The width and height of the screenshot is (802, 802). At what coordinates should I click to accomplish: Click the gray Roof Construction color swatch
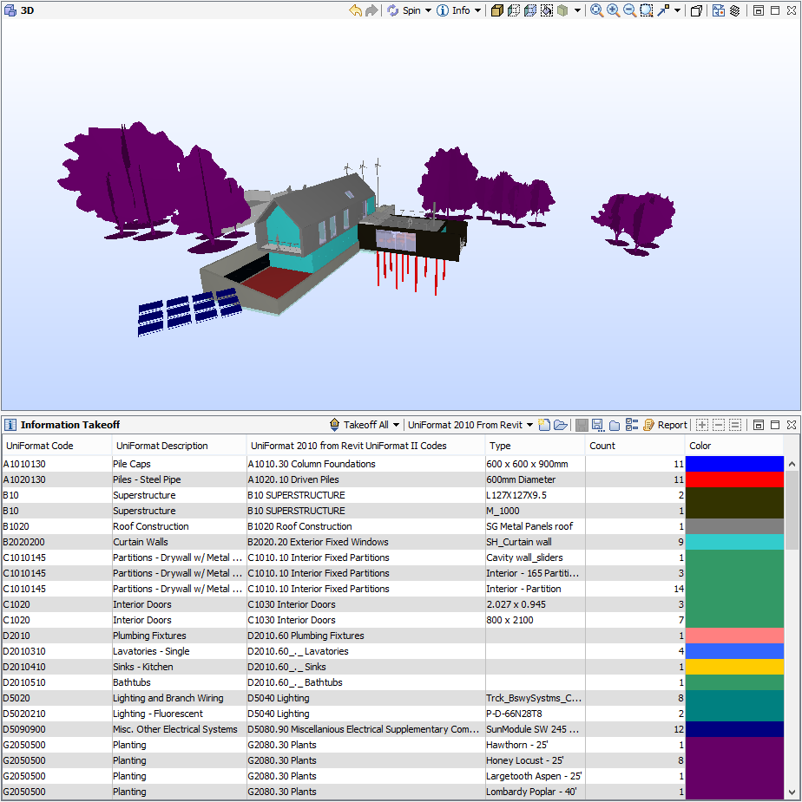click(734, 526)
